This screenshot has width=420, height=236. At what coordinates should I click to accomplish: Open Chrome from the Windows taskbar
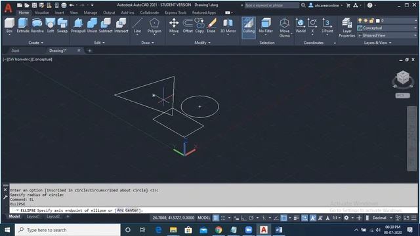219,230
